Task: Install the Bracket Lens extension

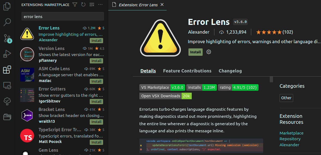Action: click(x=97, y=122)
